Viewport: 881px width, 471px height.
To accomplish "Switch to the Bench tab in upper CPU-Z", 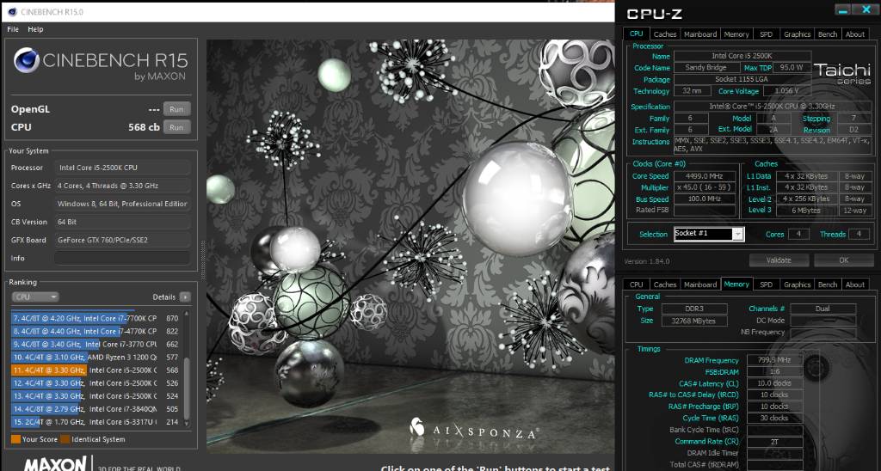I will tap(827, 34).
